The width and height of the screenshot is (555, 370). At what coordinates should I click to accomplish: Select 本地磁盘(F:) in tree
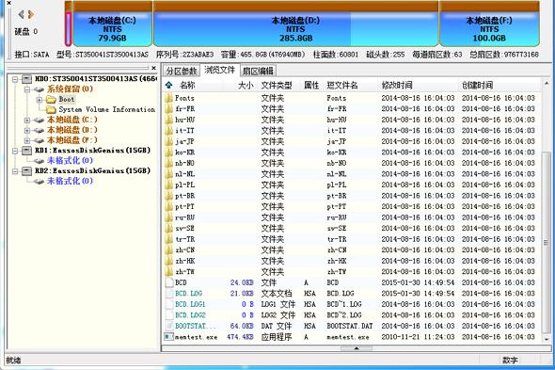point(72,140)
